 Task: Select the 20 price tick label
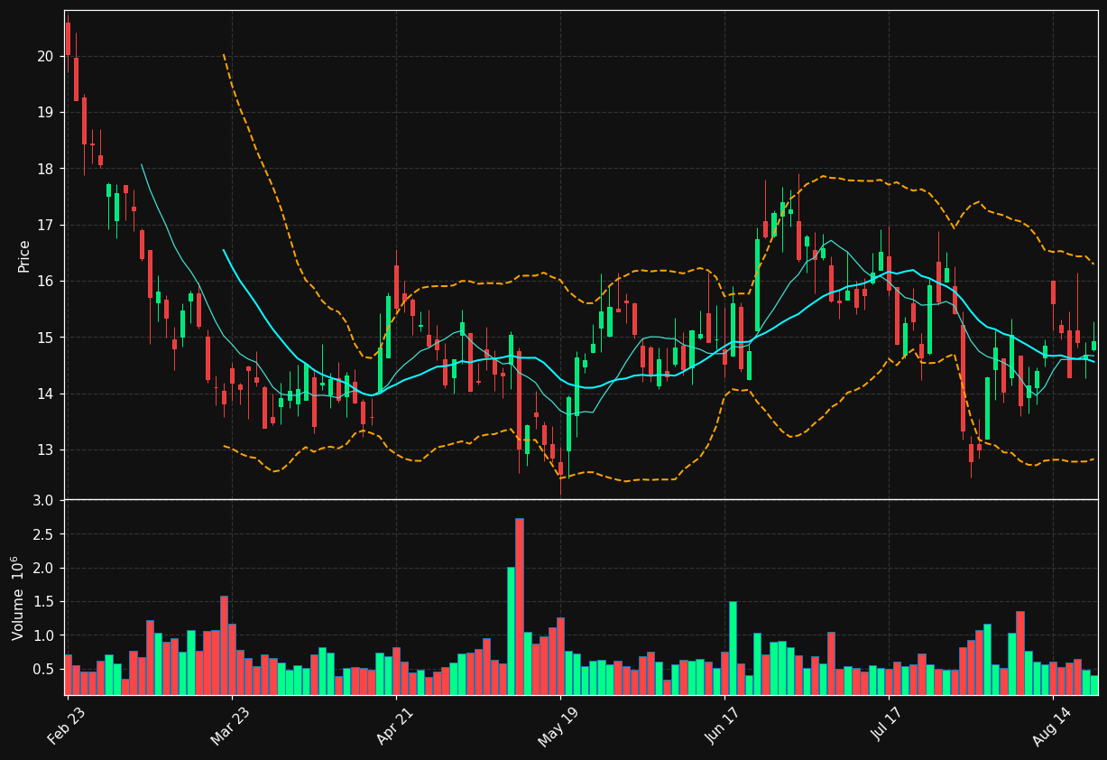46,56
